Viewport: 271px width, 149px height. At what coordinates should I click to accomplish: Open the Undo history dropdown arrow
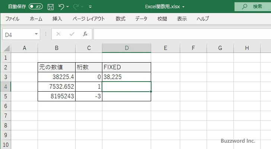(68, 7)
